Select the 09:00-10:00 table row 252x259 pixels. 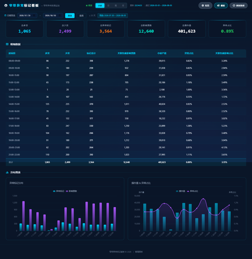126,68
